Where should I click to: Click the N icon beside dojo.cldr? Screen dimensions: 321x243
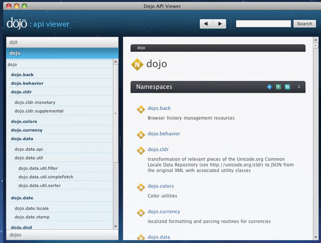click(141, 151)
